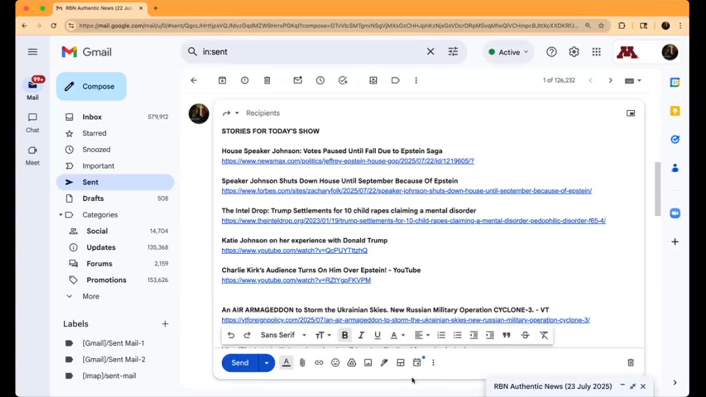706x397 pixels.
Task: Go back to the Sent list
Action: click(x=194, y=81)
